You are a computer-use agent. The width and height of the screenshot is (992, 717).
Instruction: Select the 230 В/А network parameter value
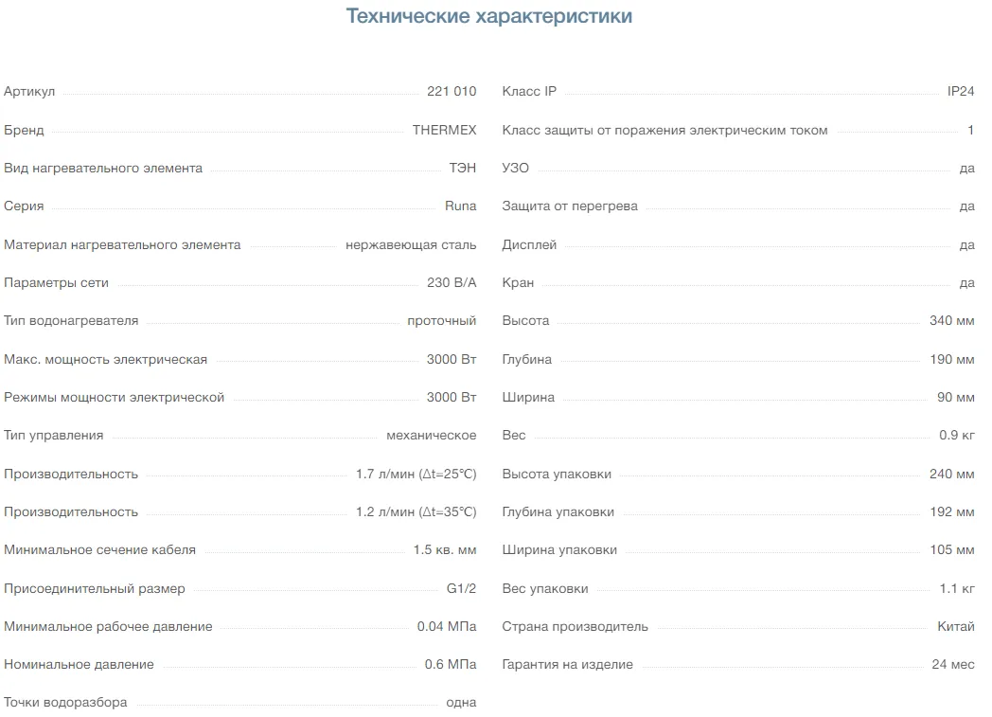tap(452, 283)
